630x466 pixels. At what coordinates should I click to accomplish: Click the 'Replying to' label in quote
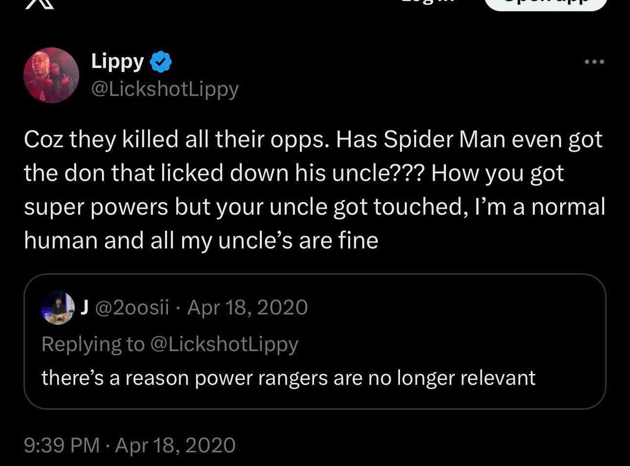(x=91, y=344)
